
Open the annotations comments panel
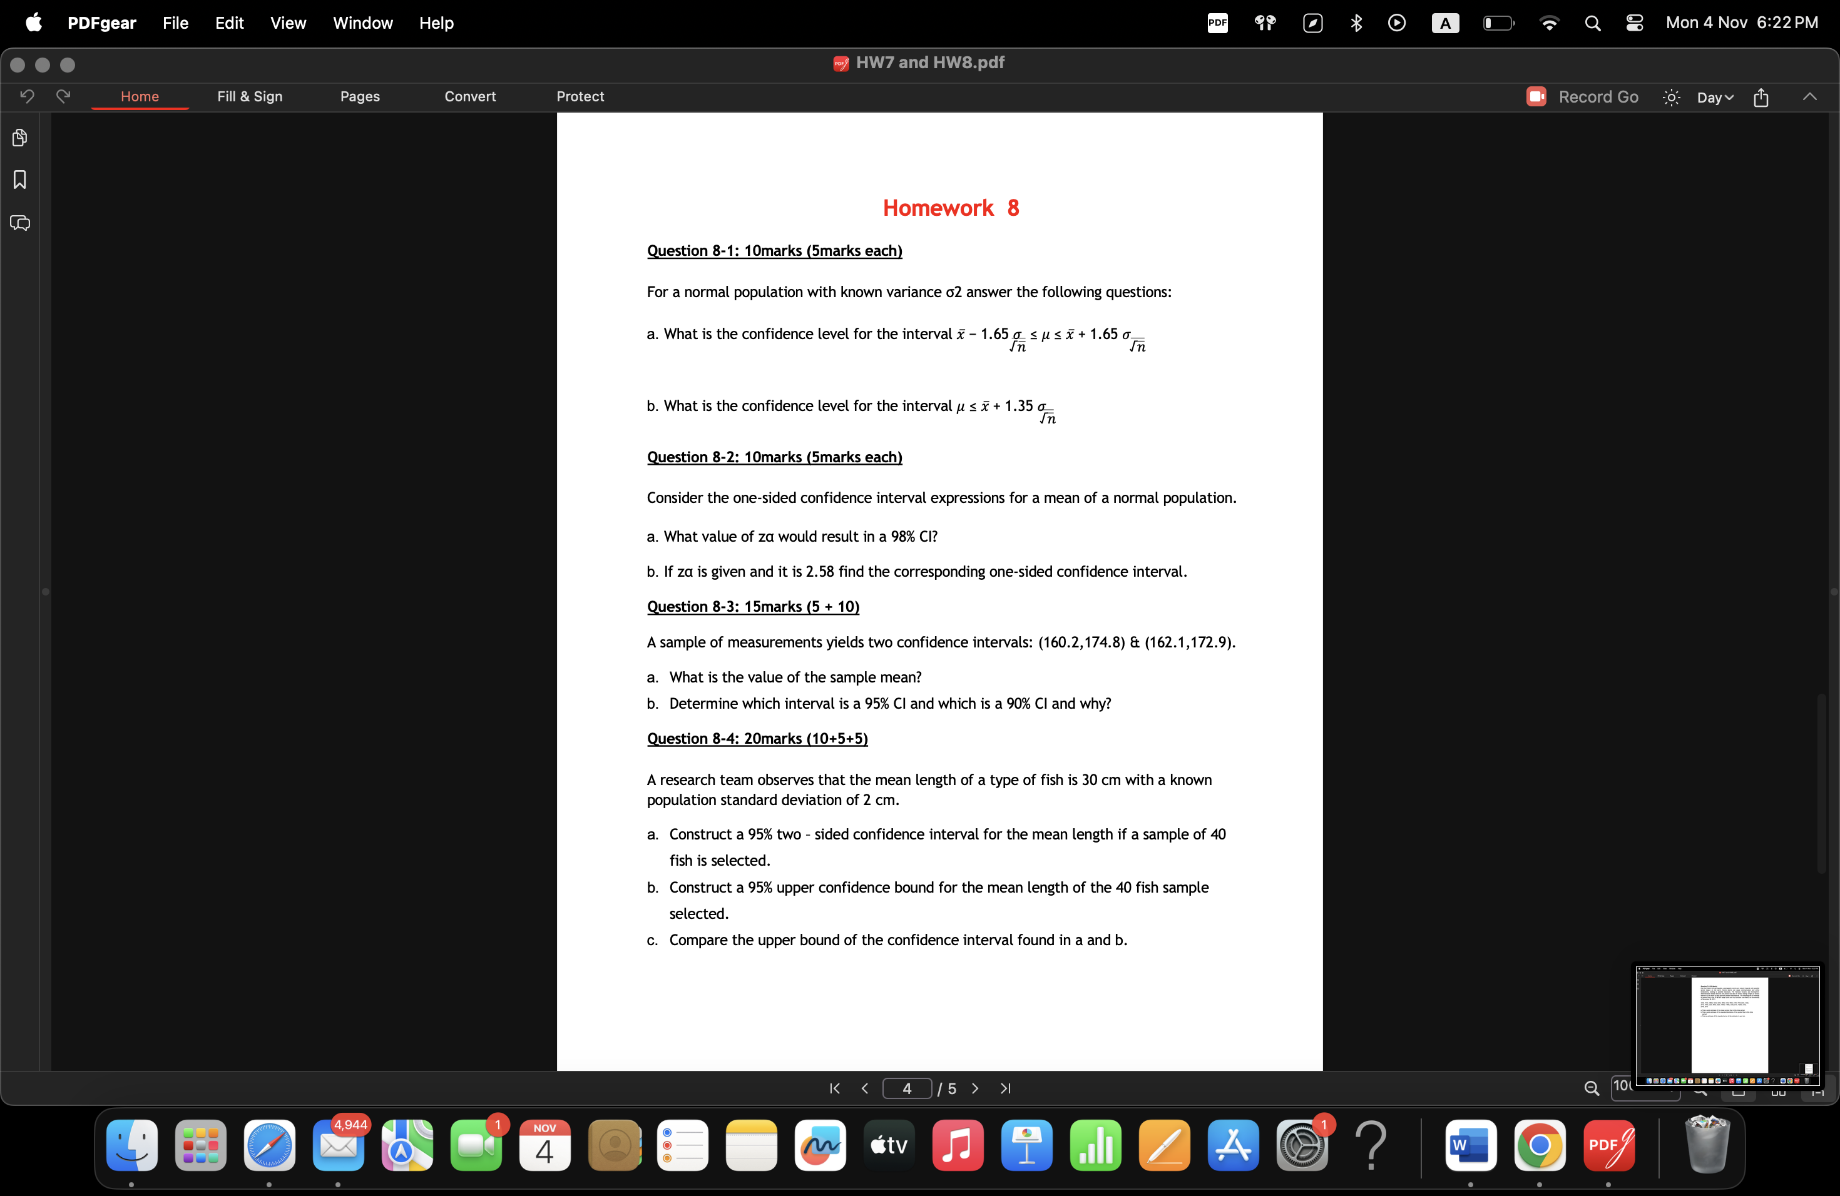point(19,223)
